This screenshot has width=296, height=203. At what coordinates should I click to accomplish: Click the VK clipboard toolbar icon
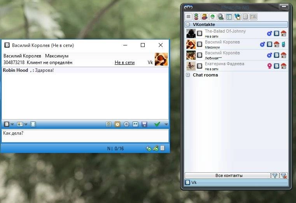237,17
